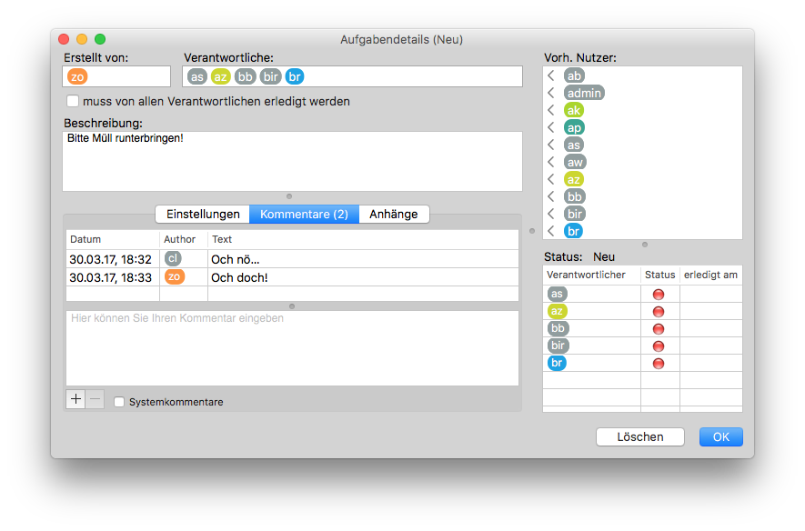Toggle the Systemkommentare checkbox
Screen dimensions: 805x531
(119, 402)
